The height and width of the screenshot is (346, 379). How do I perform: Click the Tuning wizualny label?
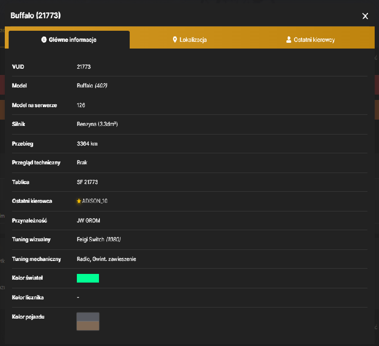point(31,239)
